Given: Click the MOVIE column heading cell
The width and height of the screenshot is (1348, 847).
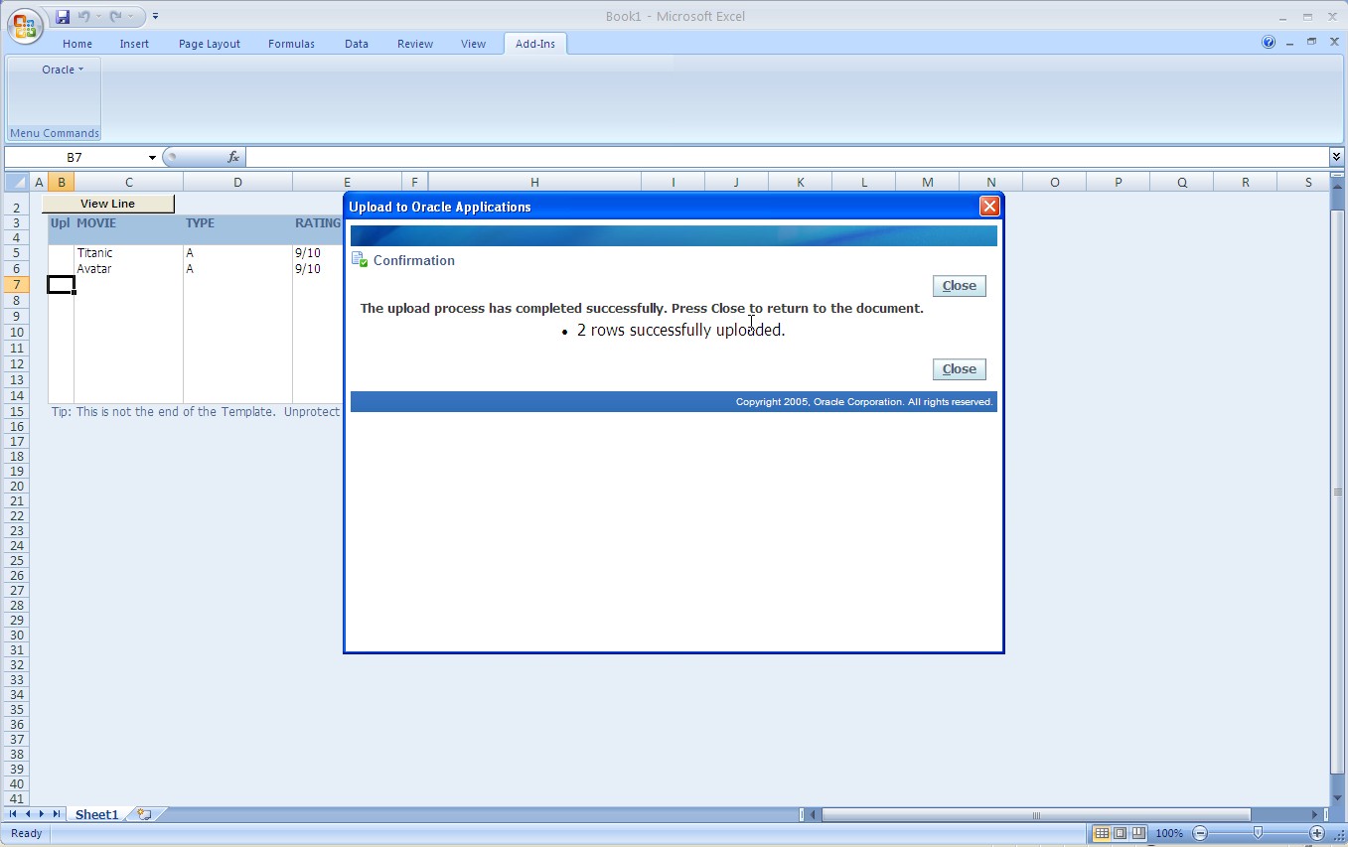Looking at the screenshot, I should pyautogui.click(x=129, y=223).
